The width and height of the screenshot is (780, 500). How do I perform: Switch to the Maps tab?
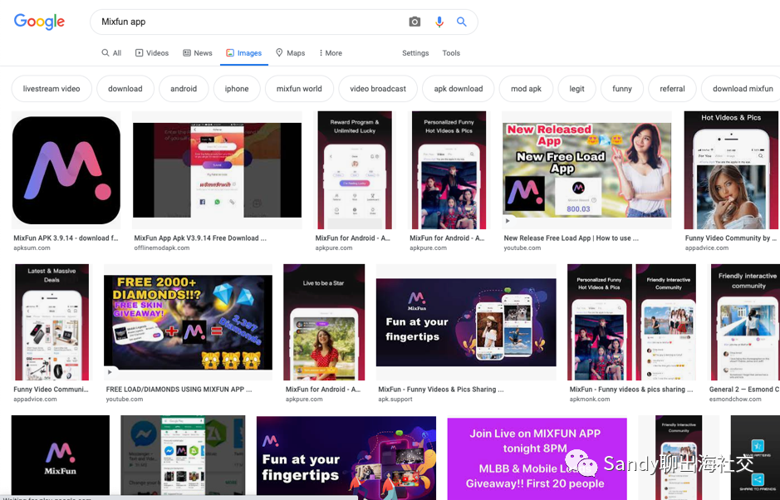click(290, 52)
